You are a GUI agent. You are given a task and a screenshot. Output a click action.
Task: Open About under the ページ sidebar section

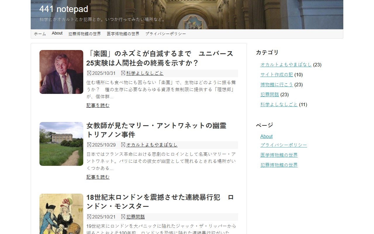coord(266,136)
